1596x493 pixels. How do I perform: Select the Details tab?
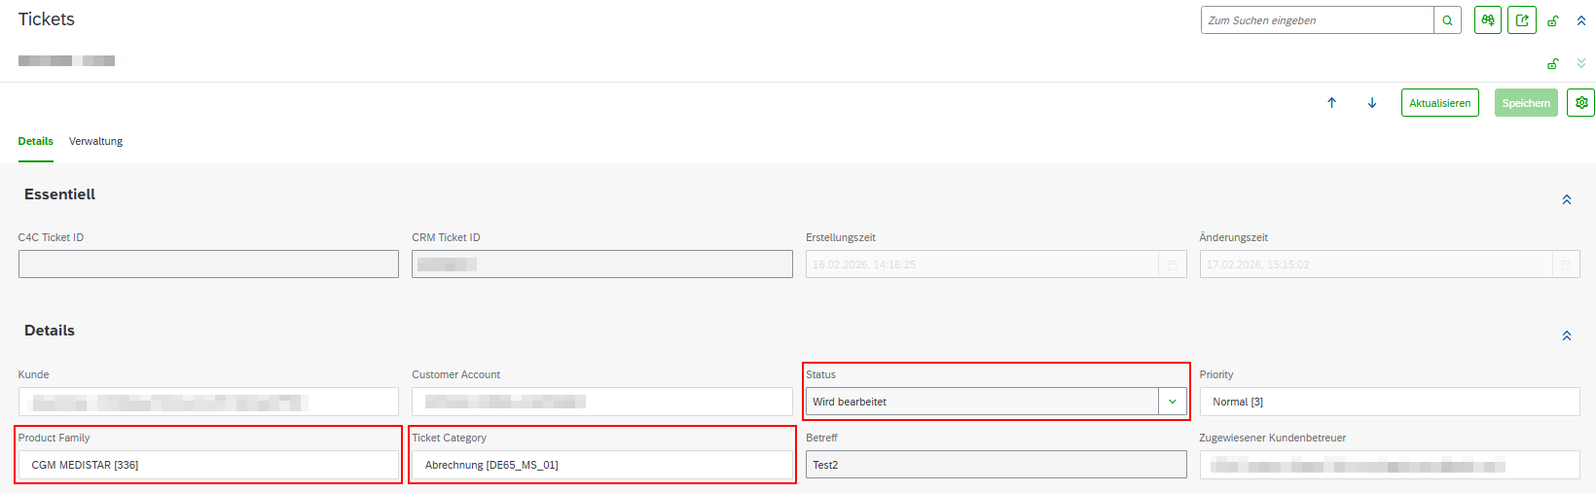pyautogui.click(x=36, y=141)
